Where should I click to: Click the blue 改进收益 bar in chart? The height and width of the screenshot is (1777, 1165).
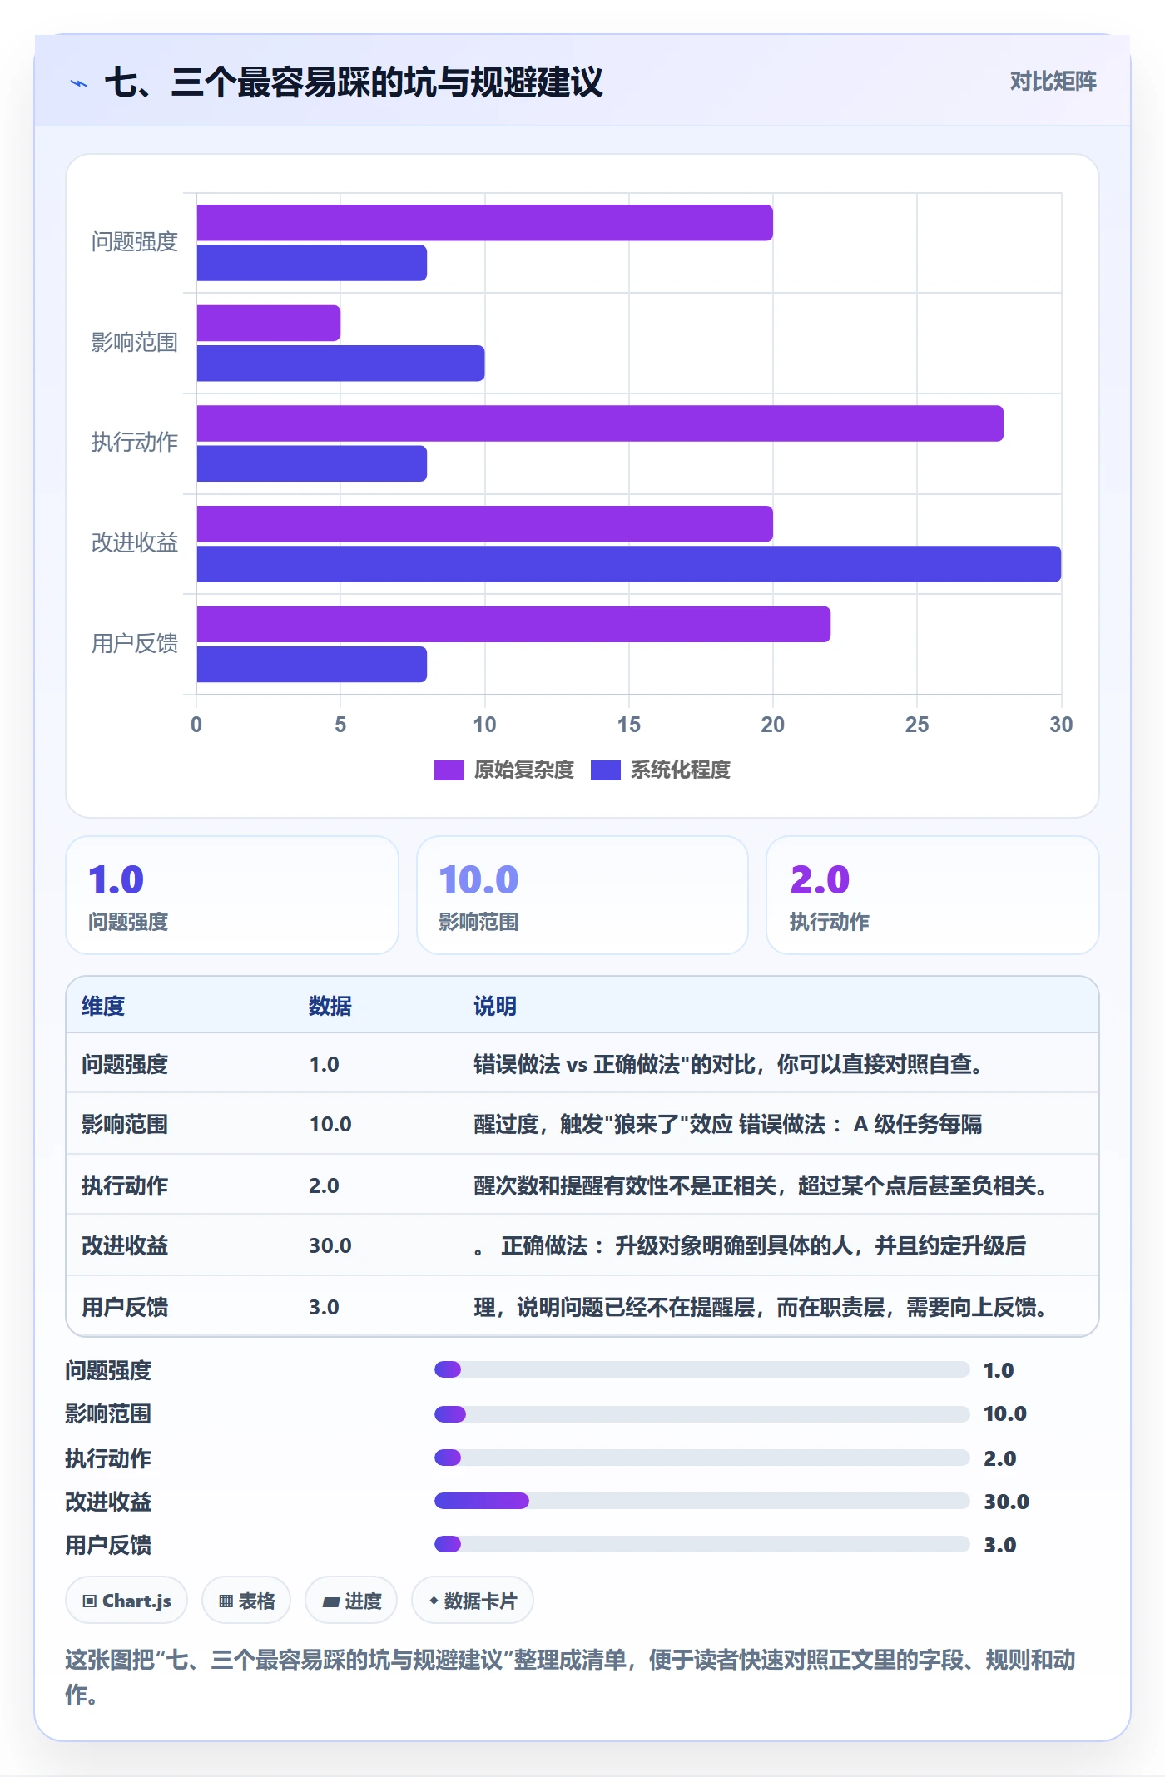pyautogui.click(x=629, y=564)
